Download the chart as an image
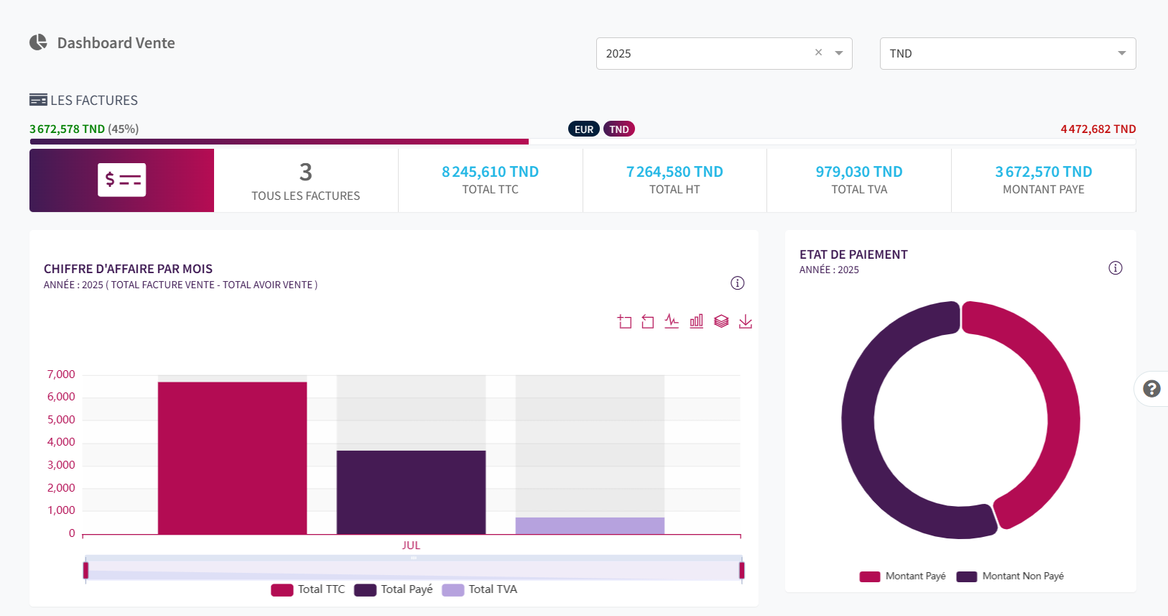 [x=746, y=321]
